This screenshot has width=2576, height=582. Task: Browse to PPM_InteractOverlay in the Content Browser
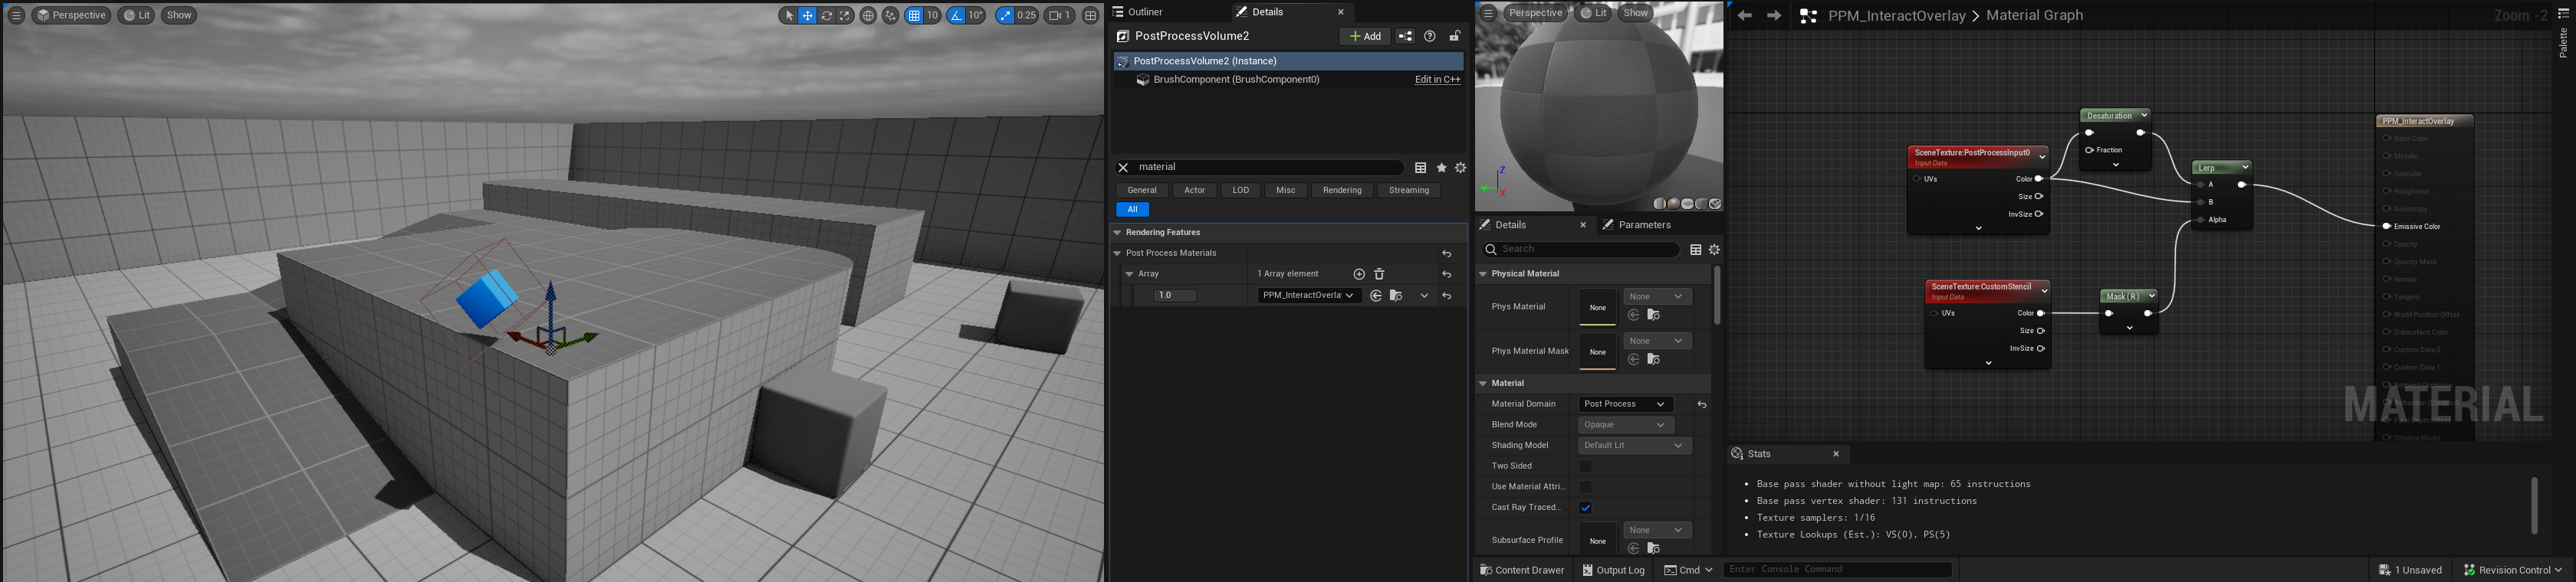pos(1396,296)
